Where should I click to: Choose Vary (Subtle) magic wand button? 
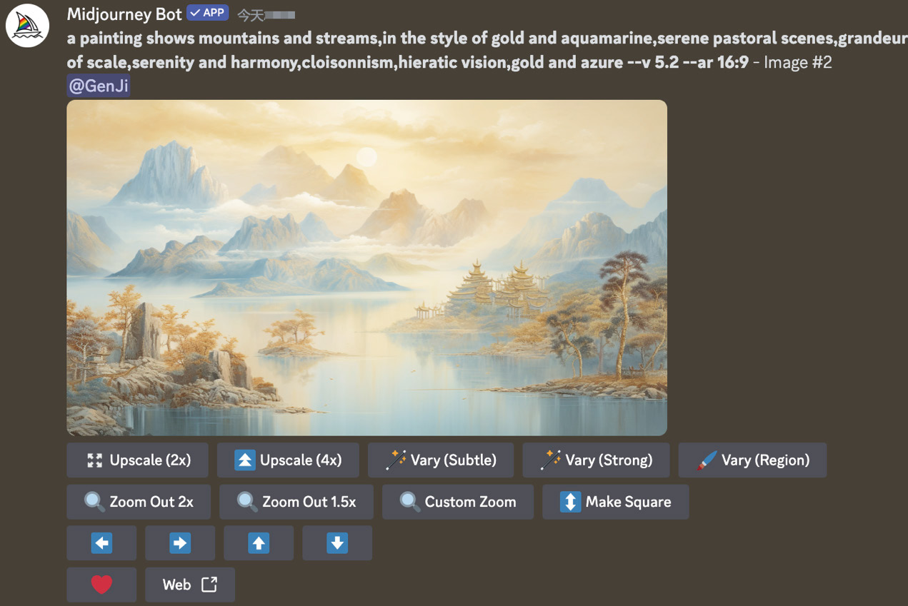441,460
